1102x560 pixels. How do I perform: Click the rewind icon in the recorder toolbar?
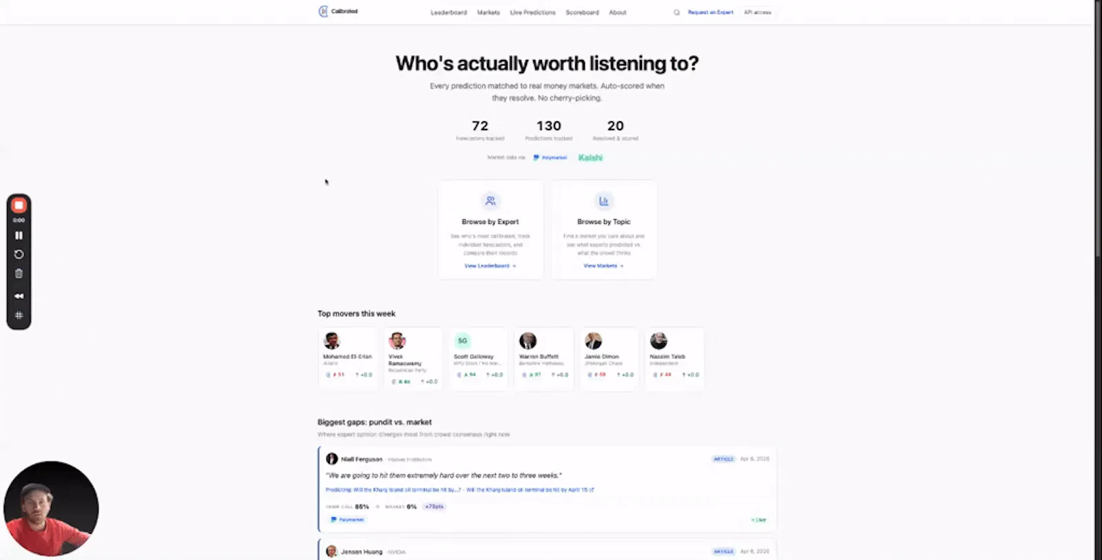point(19,295)
